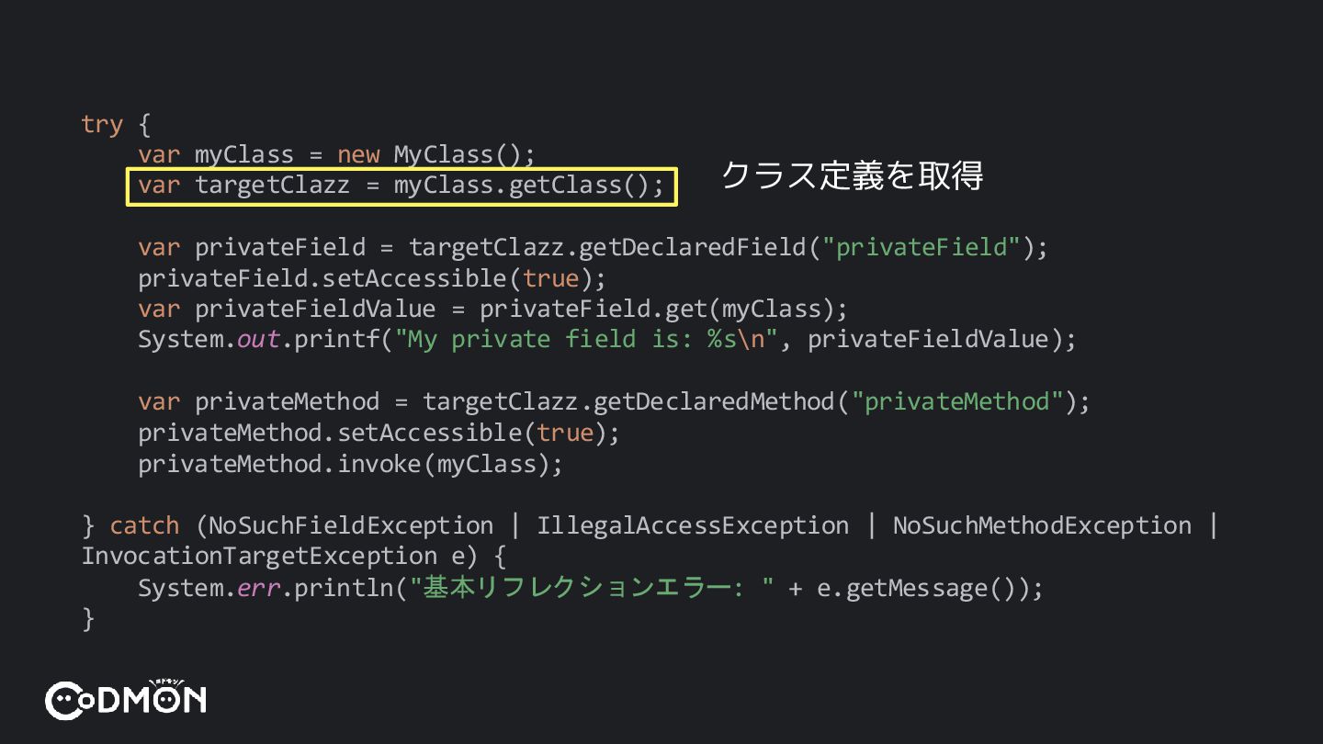Click the CoDMON logo
This screenshot has height=744, width=1323.
click(x=126, y=699)
